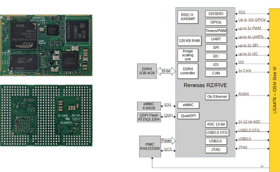Click the "Up to 10x GPIOs" label
Viewport: 280px width, 172px height.
(x=252, y=20)
